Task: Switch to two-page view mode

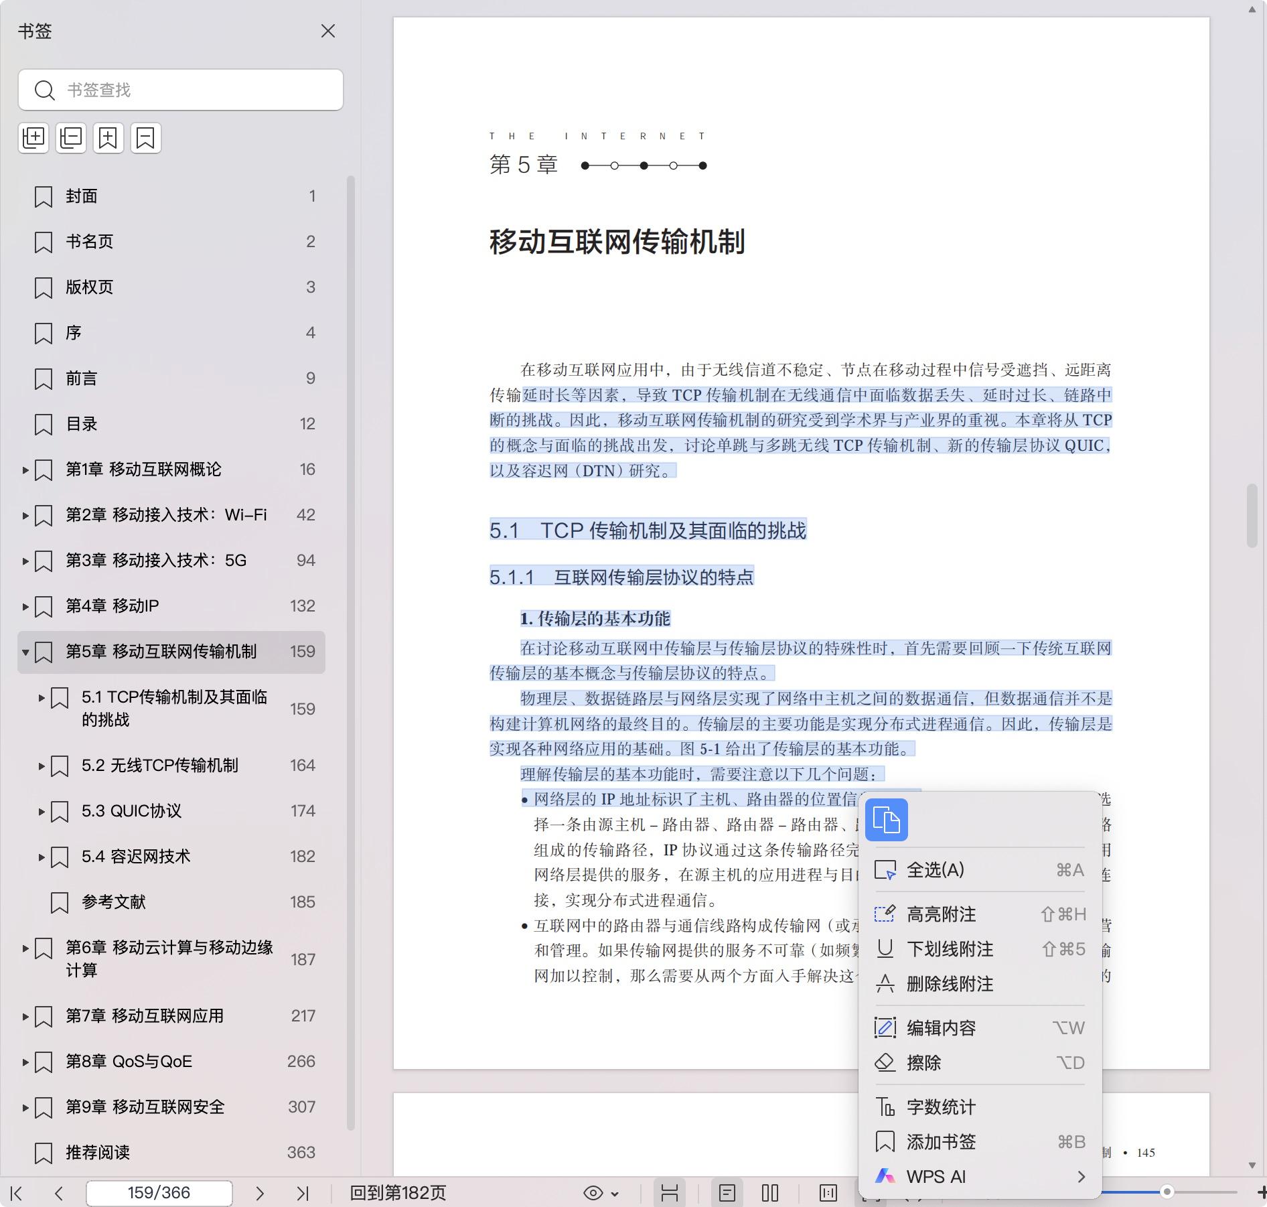Action: (x=770, y=1193)
